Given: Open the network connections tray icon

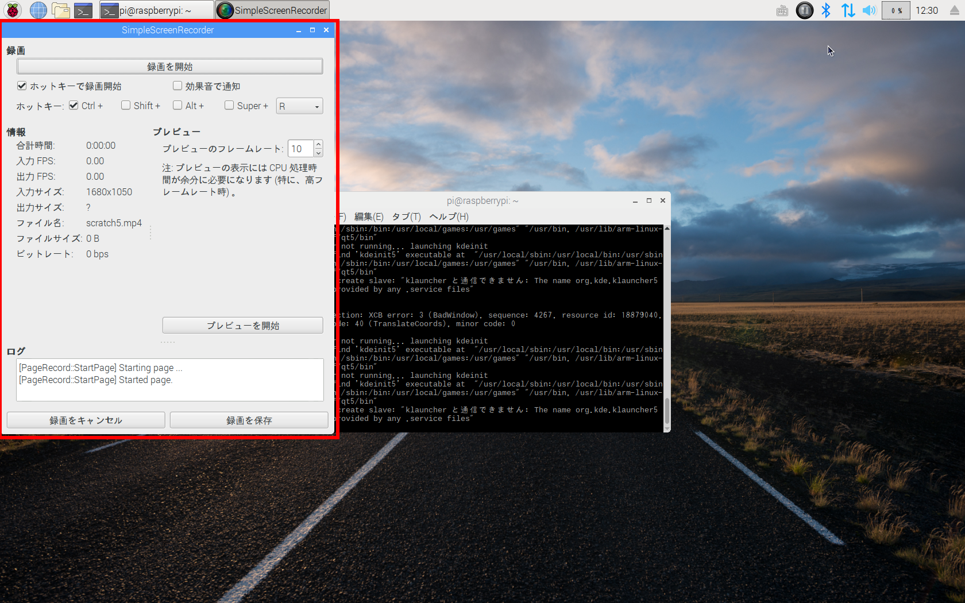Looking at the screenshot, I should pyautogui.click(x=848, y=10).
